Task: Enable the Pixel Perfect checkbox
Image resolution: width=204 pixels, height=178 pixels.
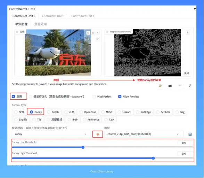Action: click(94, 96)
